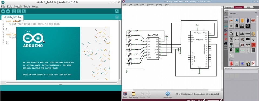259x101 pixels.
Task: Open the sketch tab dropdown arrow
Action: click(117, 17)
